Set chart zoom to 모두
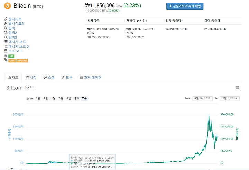Viewport: 249px width, 170px height. 84,99
